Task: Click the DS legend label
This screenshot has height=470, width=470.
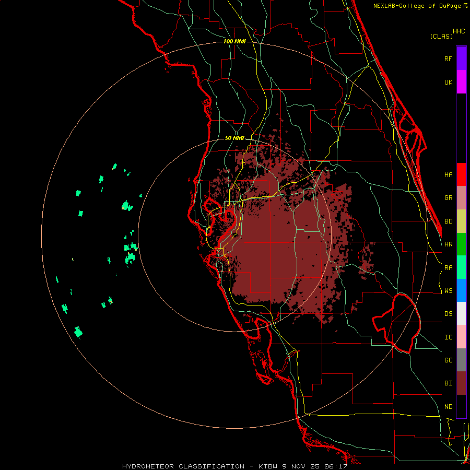Action: point(449,314)
